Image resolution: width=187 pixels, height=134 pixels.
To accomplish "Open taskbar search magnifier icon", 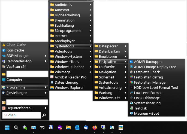I will click(16, 127).
